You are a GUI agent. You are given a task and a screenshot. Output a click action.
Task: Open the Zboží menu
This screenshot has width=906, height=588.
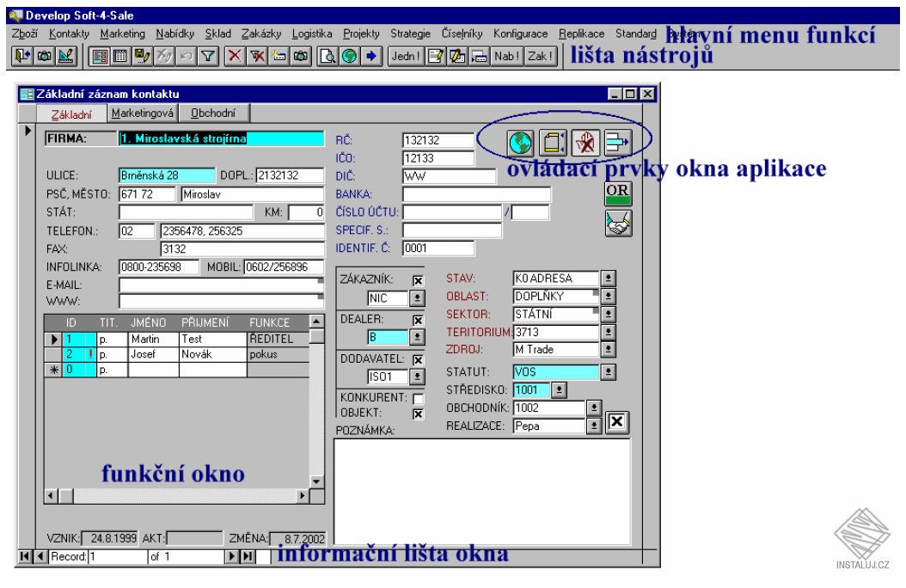[24, 34]
